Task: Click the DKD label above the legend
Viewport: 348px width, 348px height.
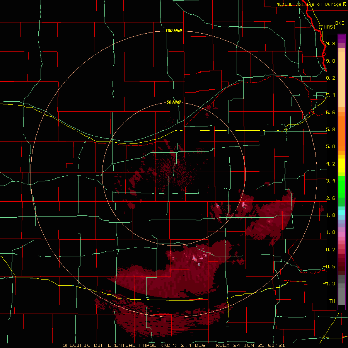Action: point(339,23)
